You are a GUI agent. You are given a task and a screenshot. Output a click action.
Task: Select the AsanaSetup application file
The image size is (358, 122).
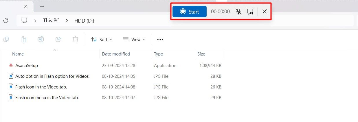tap(27, 66)
